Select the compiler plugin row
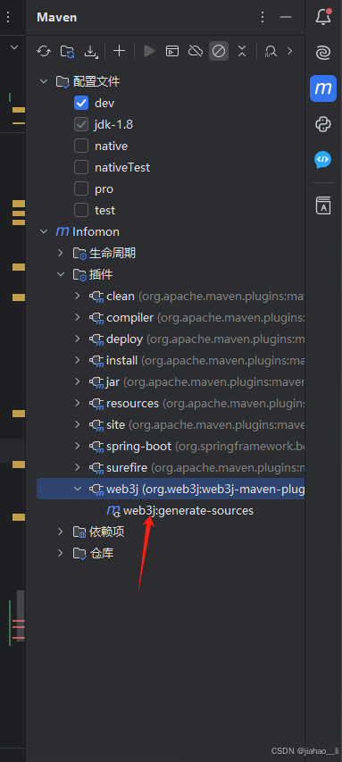 click(170, 317)
